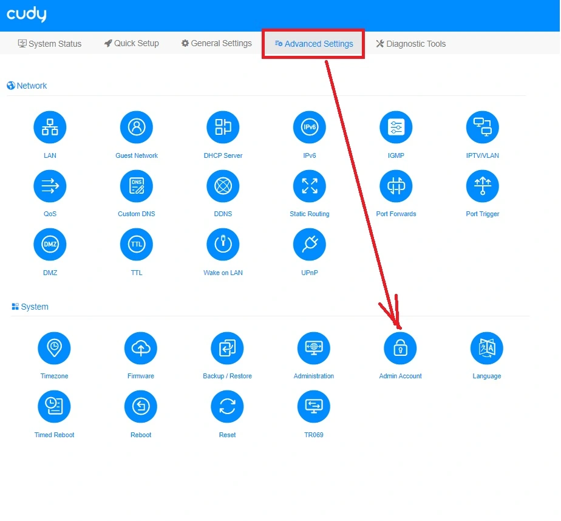Open the IPTV/VLAN icon
The image size is (561, 521).
click(x=482, y=128)
